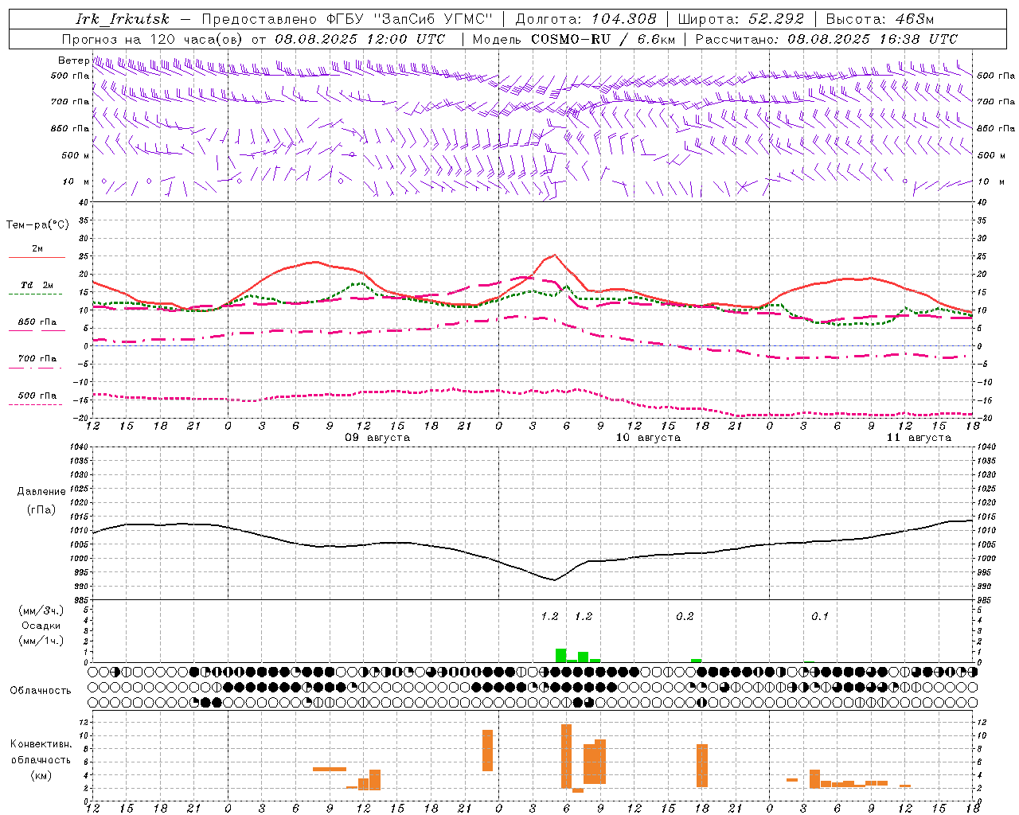Click the red "2м" temperature legend line sample

coord(37,258)
